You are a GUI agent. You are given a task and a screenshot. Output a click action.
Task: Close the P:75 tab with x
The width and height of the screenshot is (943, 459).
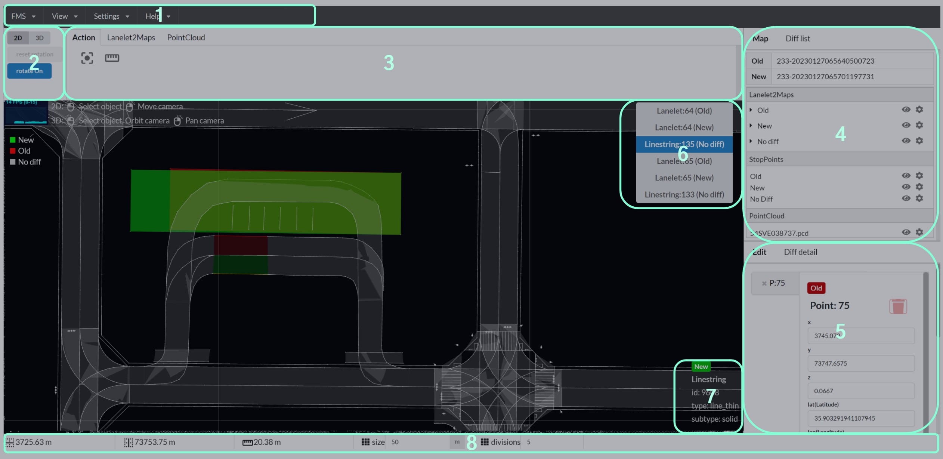[x=764, y=283]
